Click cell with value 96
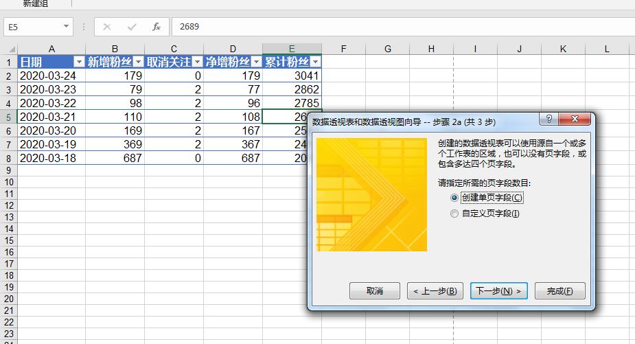The width and height of the screenshot is (635, 344). click(233, 103)
